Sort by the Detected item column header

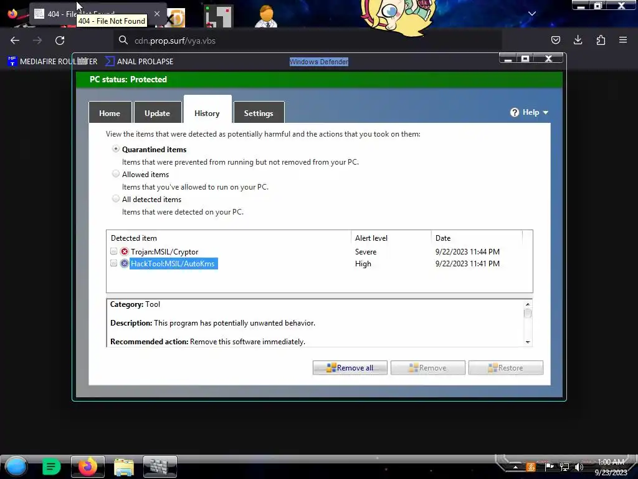point(229,238)
